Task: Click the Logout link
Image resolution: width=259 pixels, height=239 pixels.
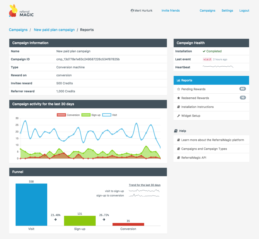Action: [244, 11]
